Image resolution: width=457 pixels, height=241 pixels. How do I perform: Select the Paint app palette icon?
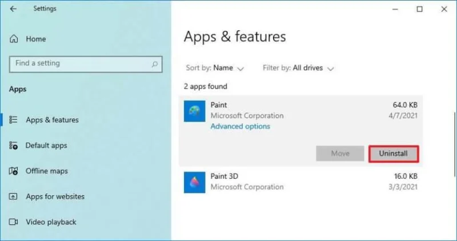[x=194, y=111]
